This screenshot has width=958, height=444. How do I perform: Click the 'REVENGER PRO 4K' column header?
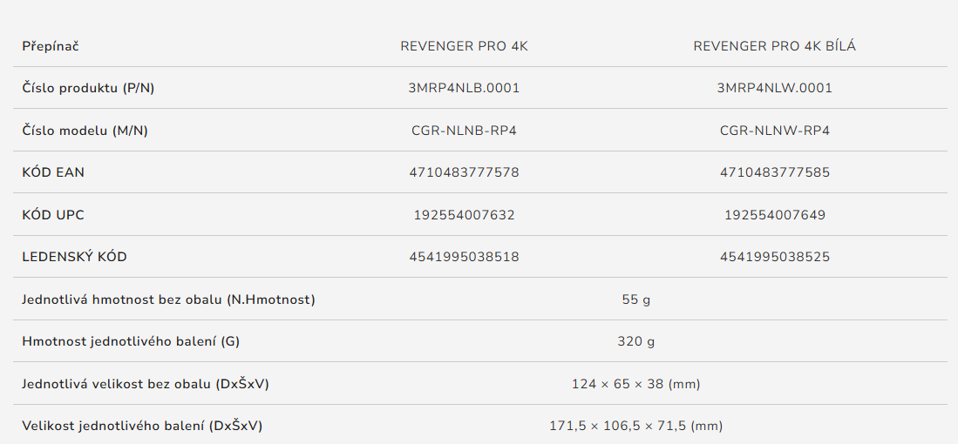(465, 46)
